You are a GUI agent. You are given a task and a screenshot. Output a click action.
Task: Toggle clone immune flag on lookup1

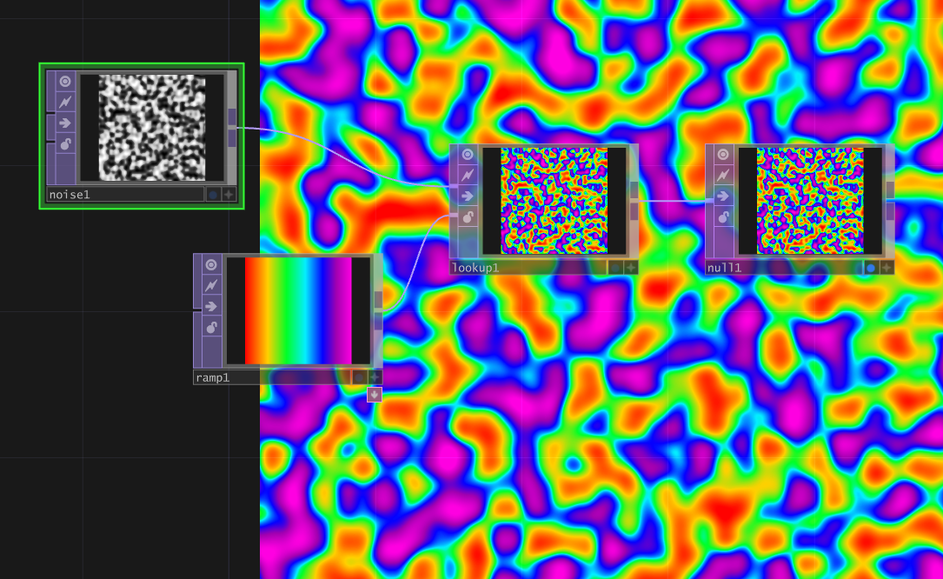468,175
